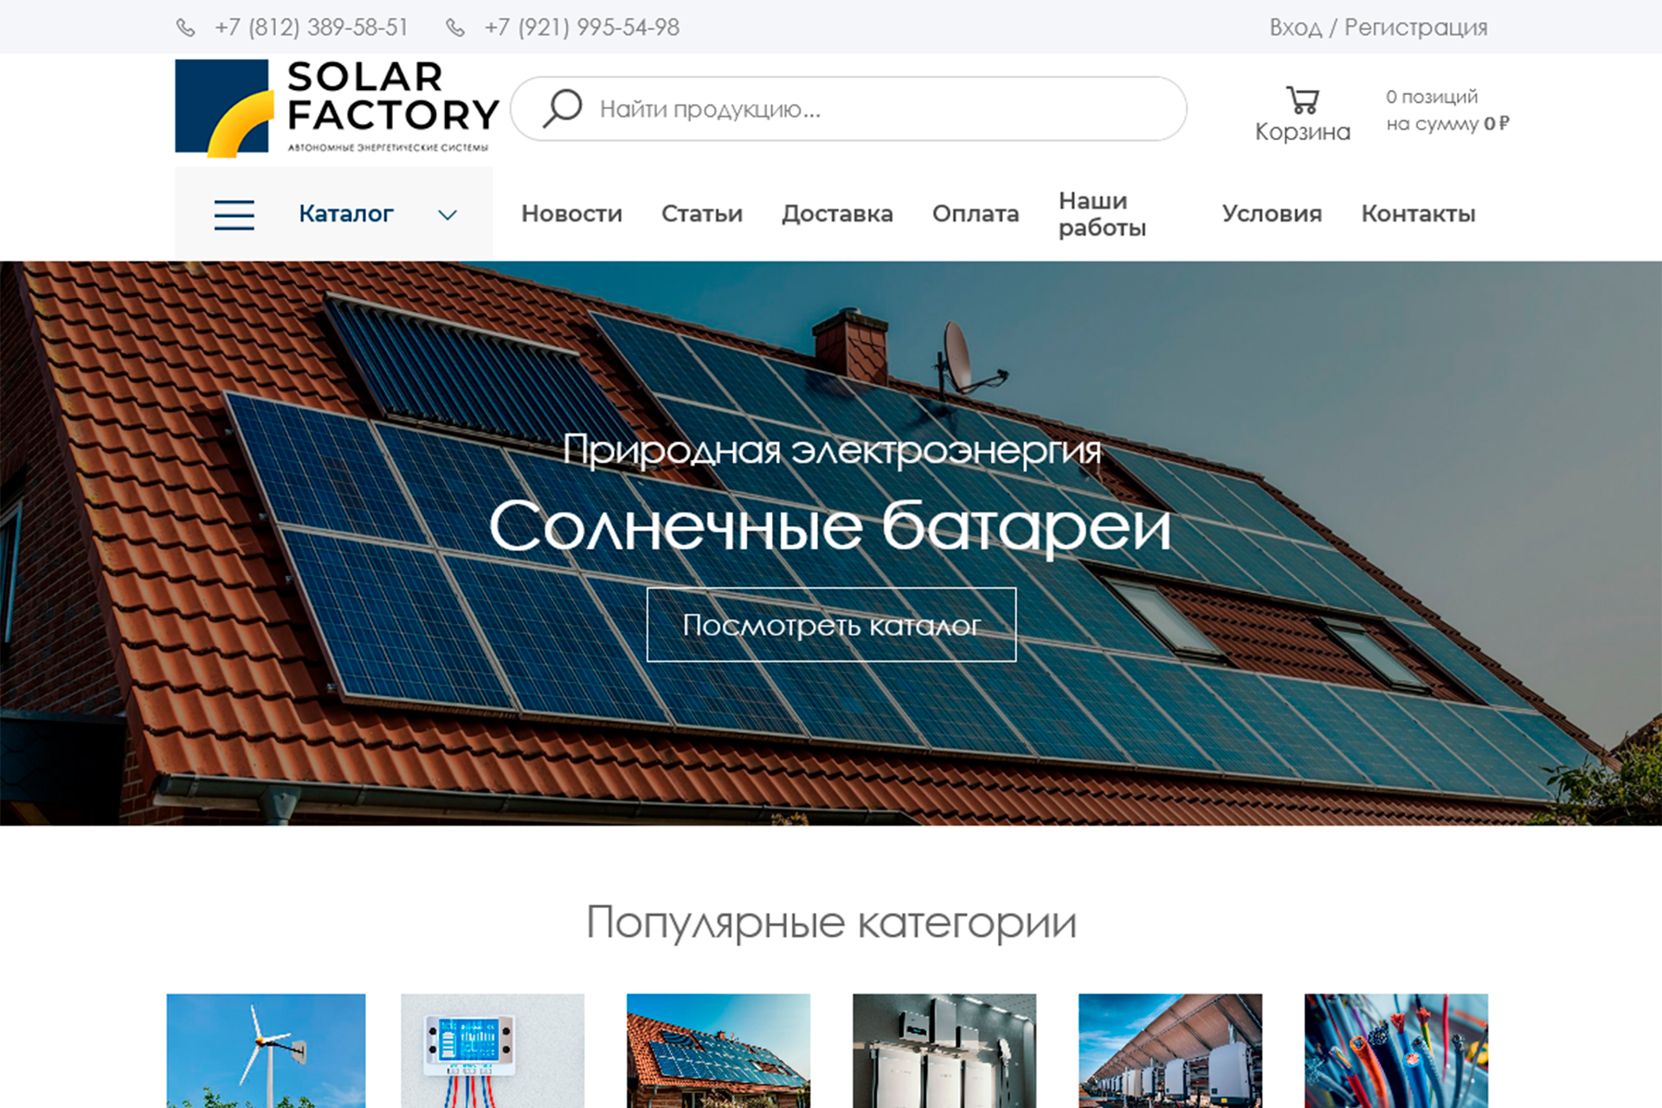Open the Контакты page
1662x1108 pixels.
1418,214
